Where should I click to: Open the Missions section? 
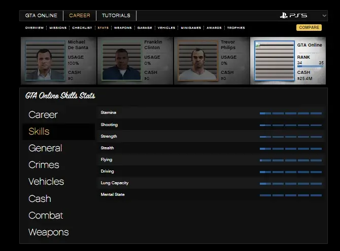tap(58, 28)
